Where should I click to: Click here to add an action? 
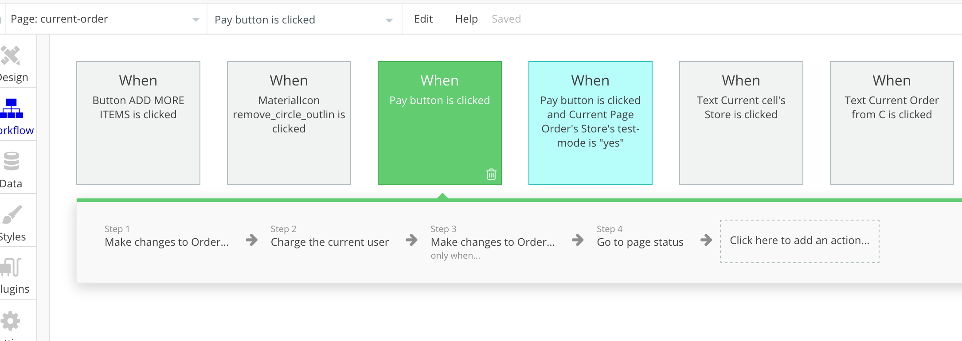799,241
